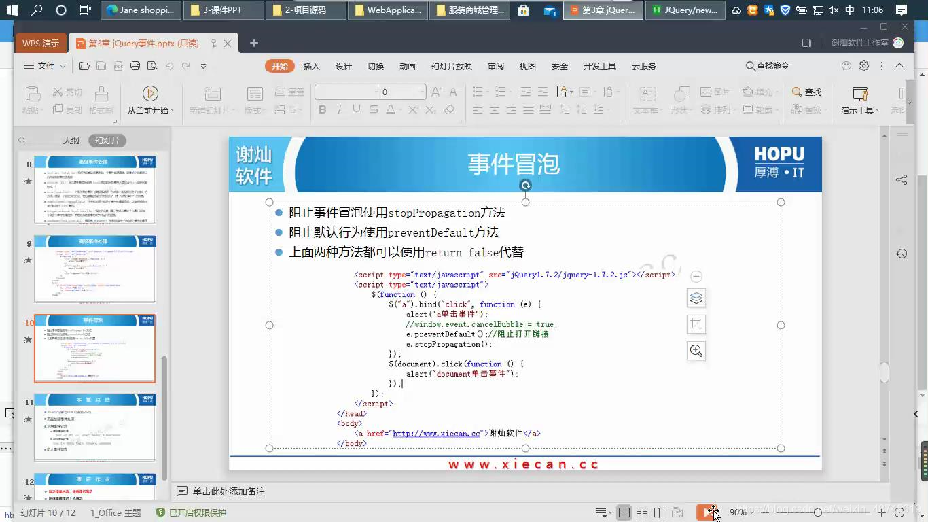Click the print preview icon
Viewport: 928px width, 522px height.
[x=152, y=66]
